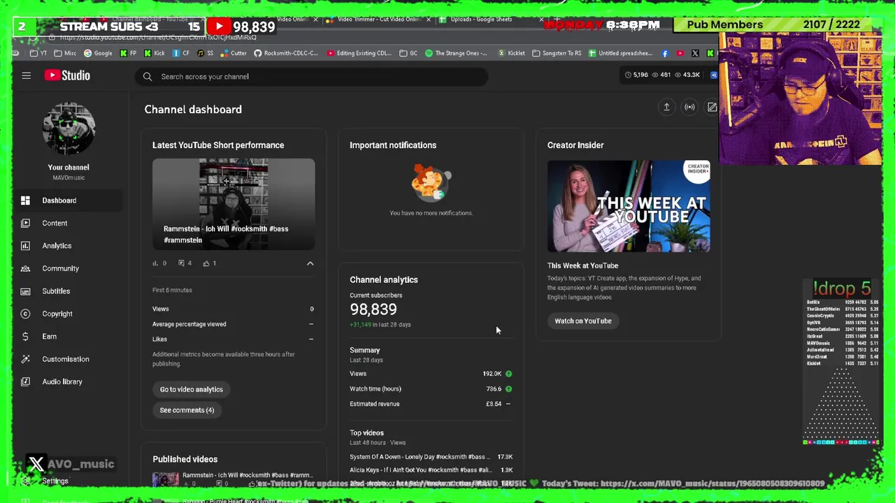Open The Strange Ones Spotify bookmark
This screenshot has width=895, height=503.
click(x=456, y=53)
